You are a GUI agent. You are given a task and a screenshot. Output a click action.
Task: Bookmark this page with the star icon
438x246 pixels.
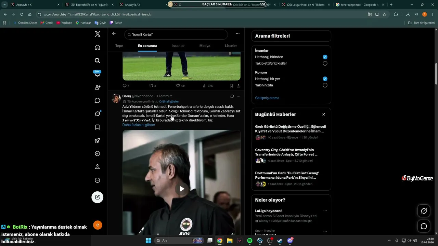tap(384, 14)
